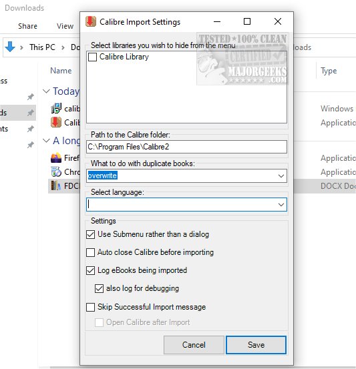Viewport: 356px width, 369px height.
Task: Open the Select language dropdown arrow
Action: point(281,205)
